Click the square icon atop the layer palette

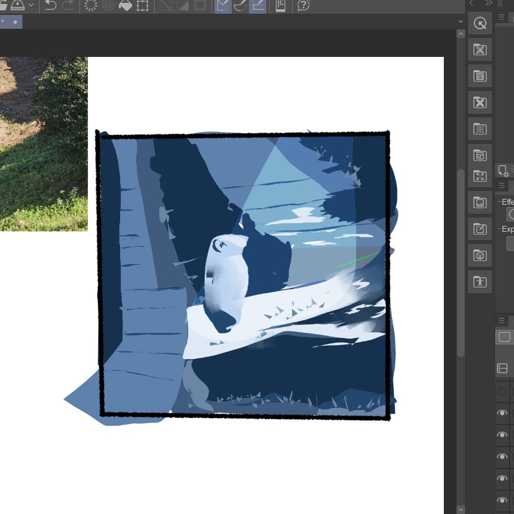504,337
